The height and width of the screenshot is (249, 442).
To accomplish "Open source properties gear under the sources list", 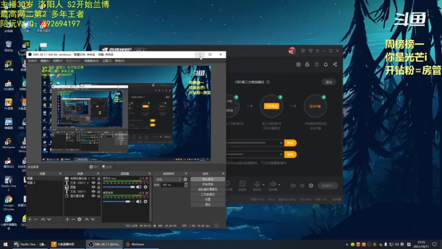I will (80, 219).
